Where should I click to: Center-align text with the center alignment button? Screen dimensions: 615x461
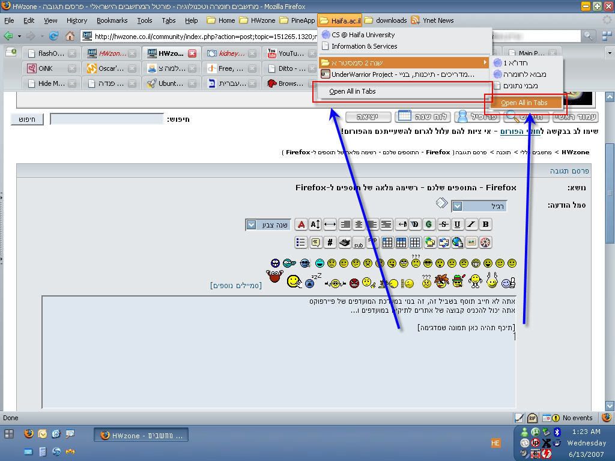point(359,224)
